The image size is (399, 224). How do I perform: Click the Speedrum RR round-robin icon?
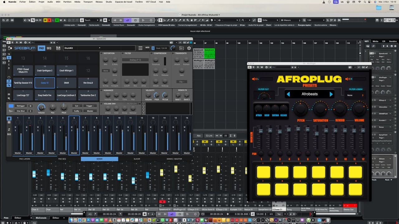(x=9, y=94)
